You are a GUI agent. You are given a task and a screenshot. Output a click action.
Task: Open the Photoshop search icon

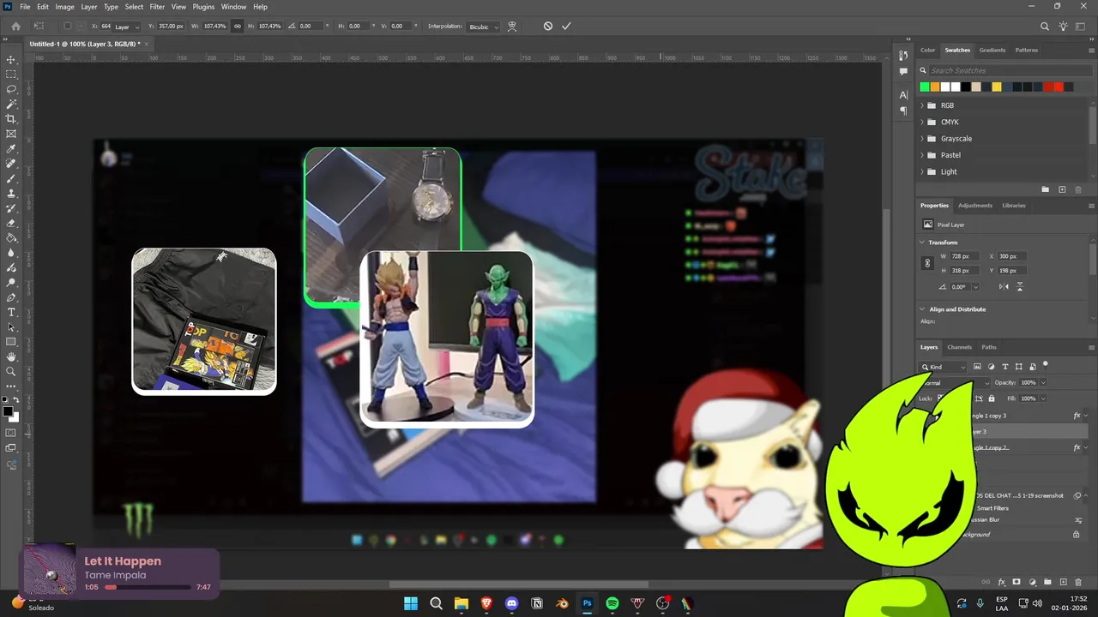pyautogui.click(x=1044, y=26)
